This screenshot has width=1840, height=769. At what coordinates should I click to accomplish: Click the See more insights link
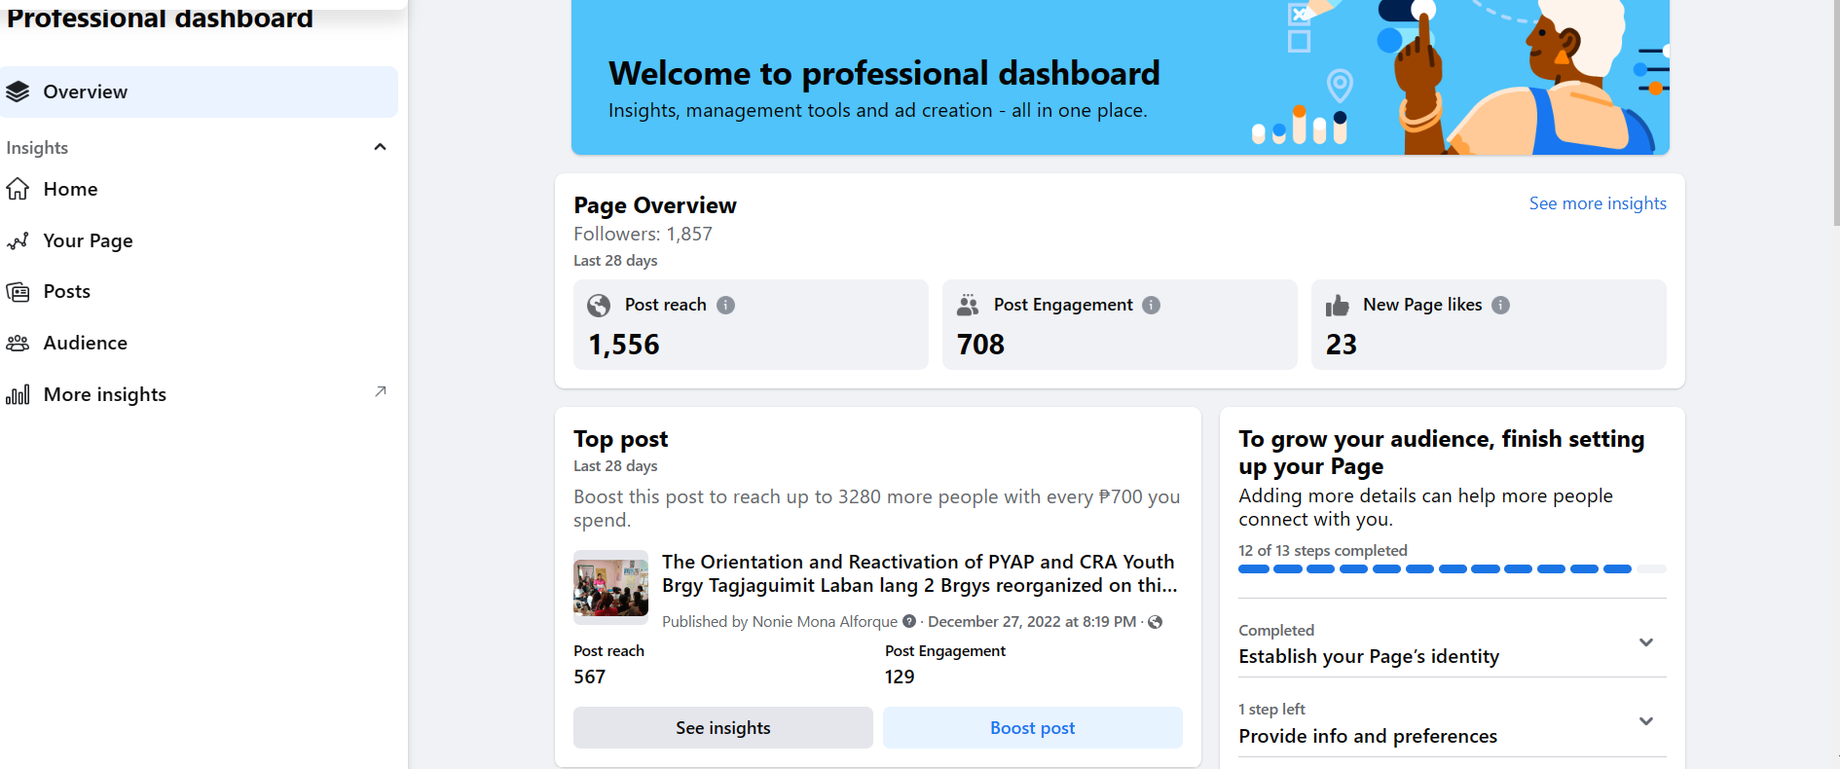coord(1598,203)
